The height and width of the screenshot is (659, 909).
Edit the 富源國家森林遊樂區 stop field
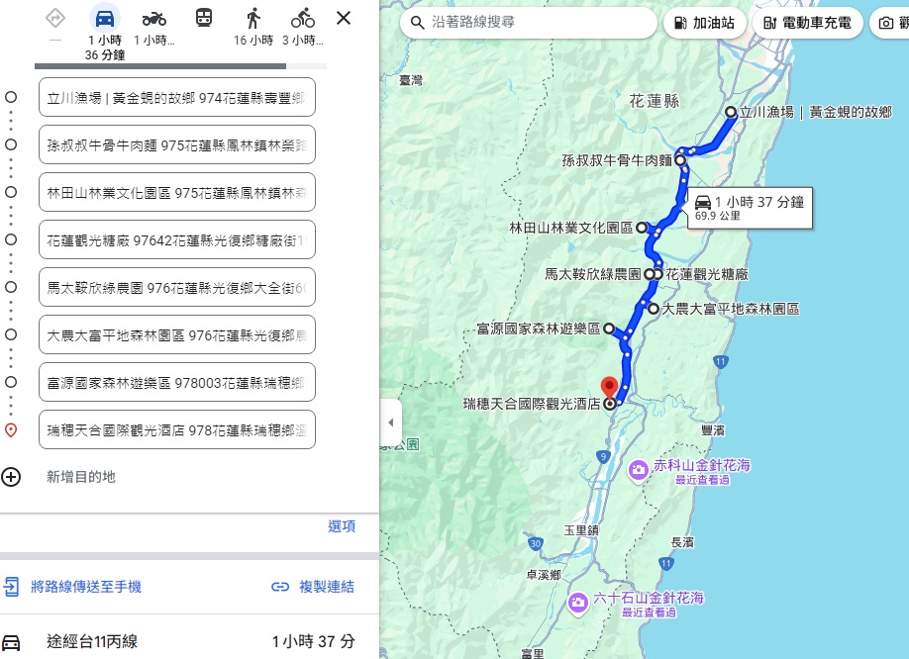tap(177, 382)
